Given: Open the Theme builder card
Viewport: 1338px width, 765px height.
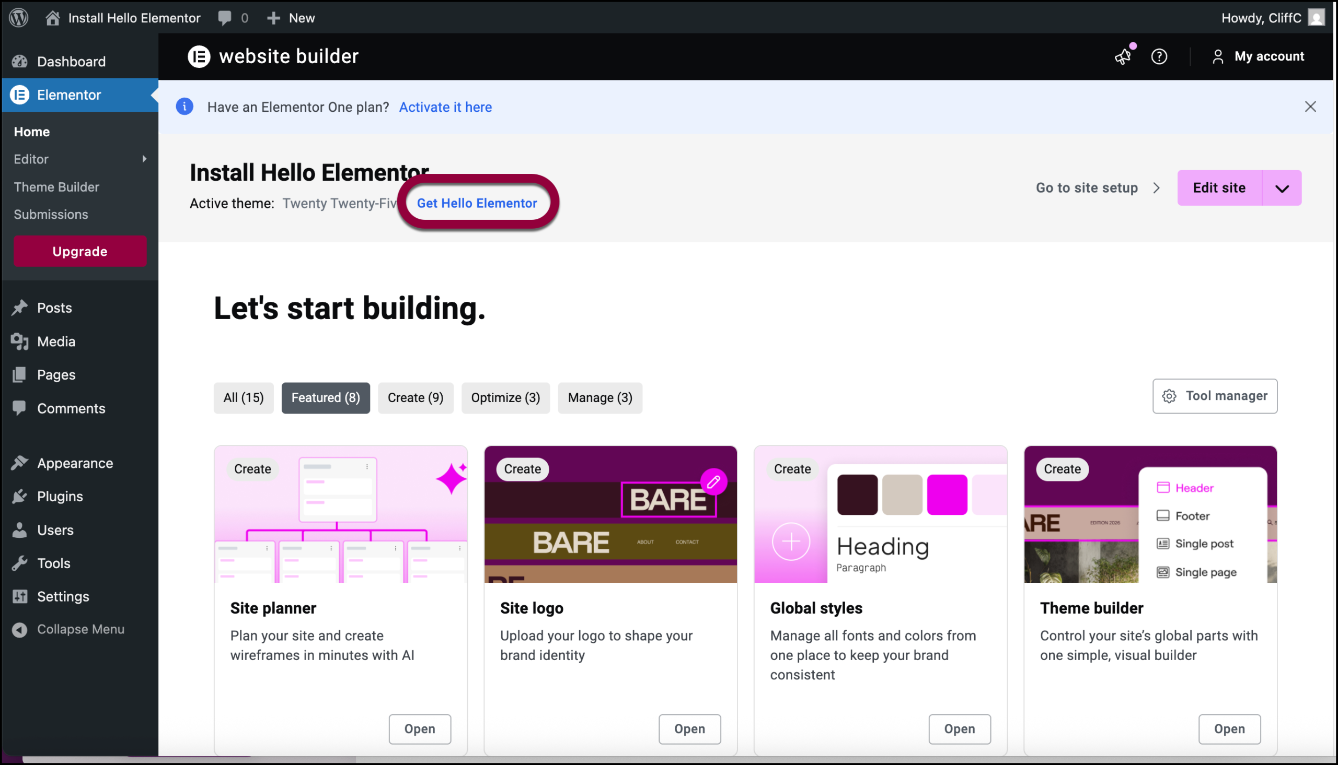Looking at the screenshot, I should [1229, 729].
